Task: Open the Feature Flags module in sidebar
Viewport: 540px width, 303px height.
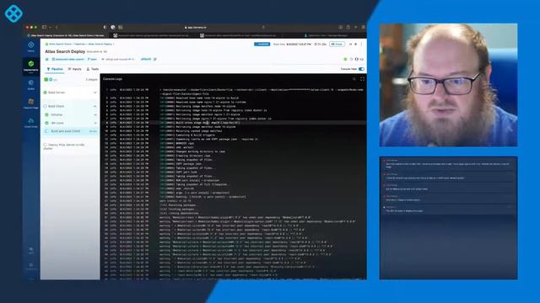Action: click(x=31, y=104)
